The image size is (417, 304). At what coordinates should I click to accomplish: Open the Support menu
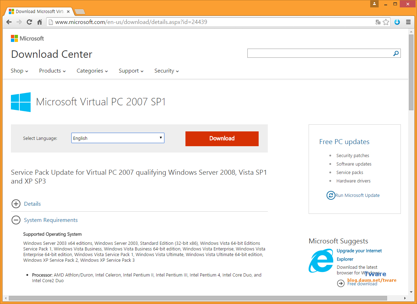[131, 71]
